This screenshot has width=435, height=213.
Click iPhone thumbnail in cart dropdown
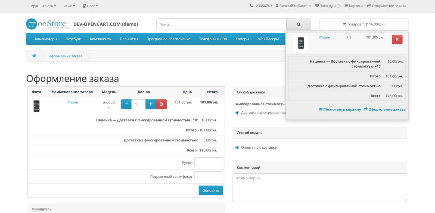click(x=301, y=43)
